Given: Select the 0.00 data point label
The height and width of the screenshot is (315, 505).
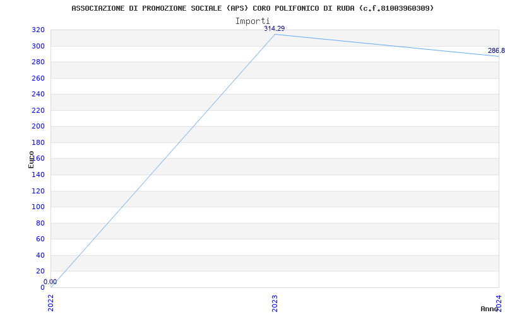Looking at the screenshot, I should click(x=50, y=282).
